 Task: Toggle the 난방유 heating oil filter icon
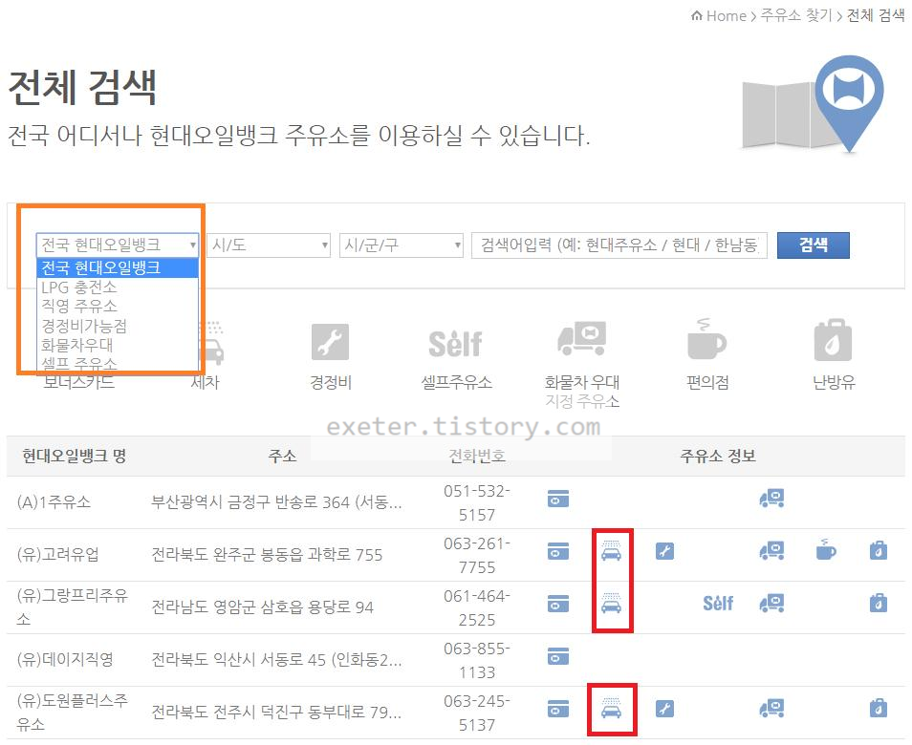[x=833, y=340]
